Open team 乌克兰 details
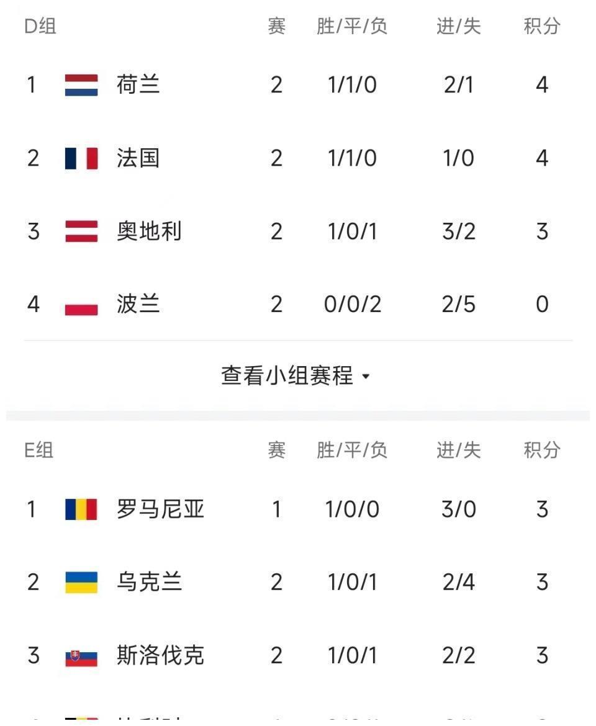This screenshot has width=596, height=726. pos(149,582)
